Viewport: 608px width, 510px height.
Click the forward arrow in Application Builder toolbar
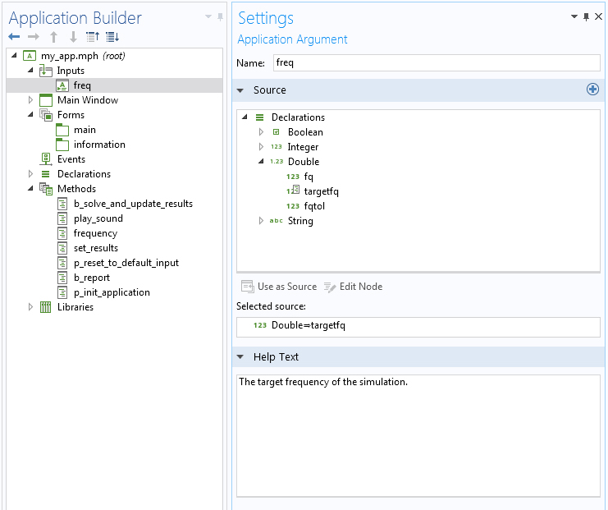[x=34, y=37]
